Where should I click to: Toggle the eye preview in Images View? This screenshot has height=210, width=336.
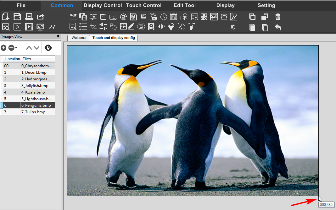click(x=48, y=48)
